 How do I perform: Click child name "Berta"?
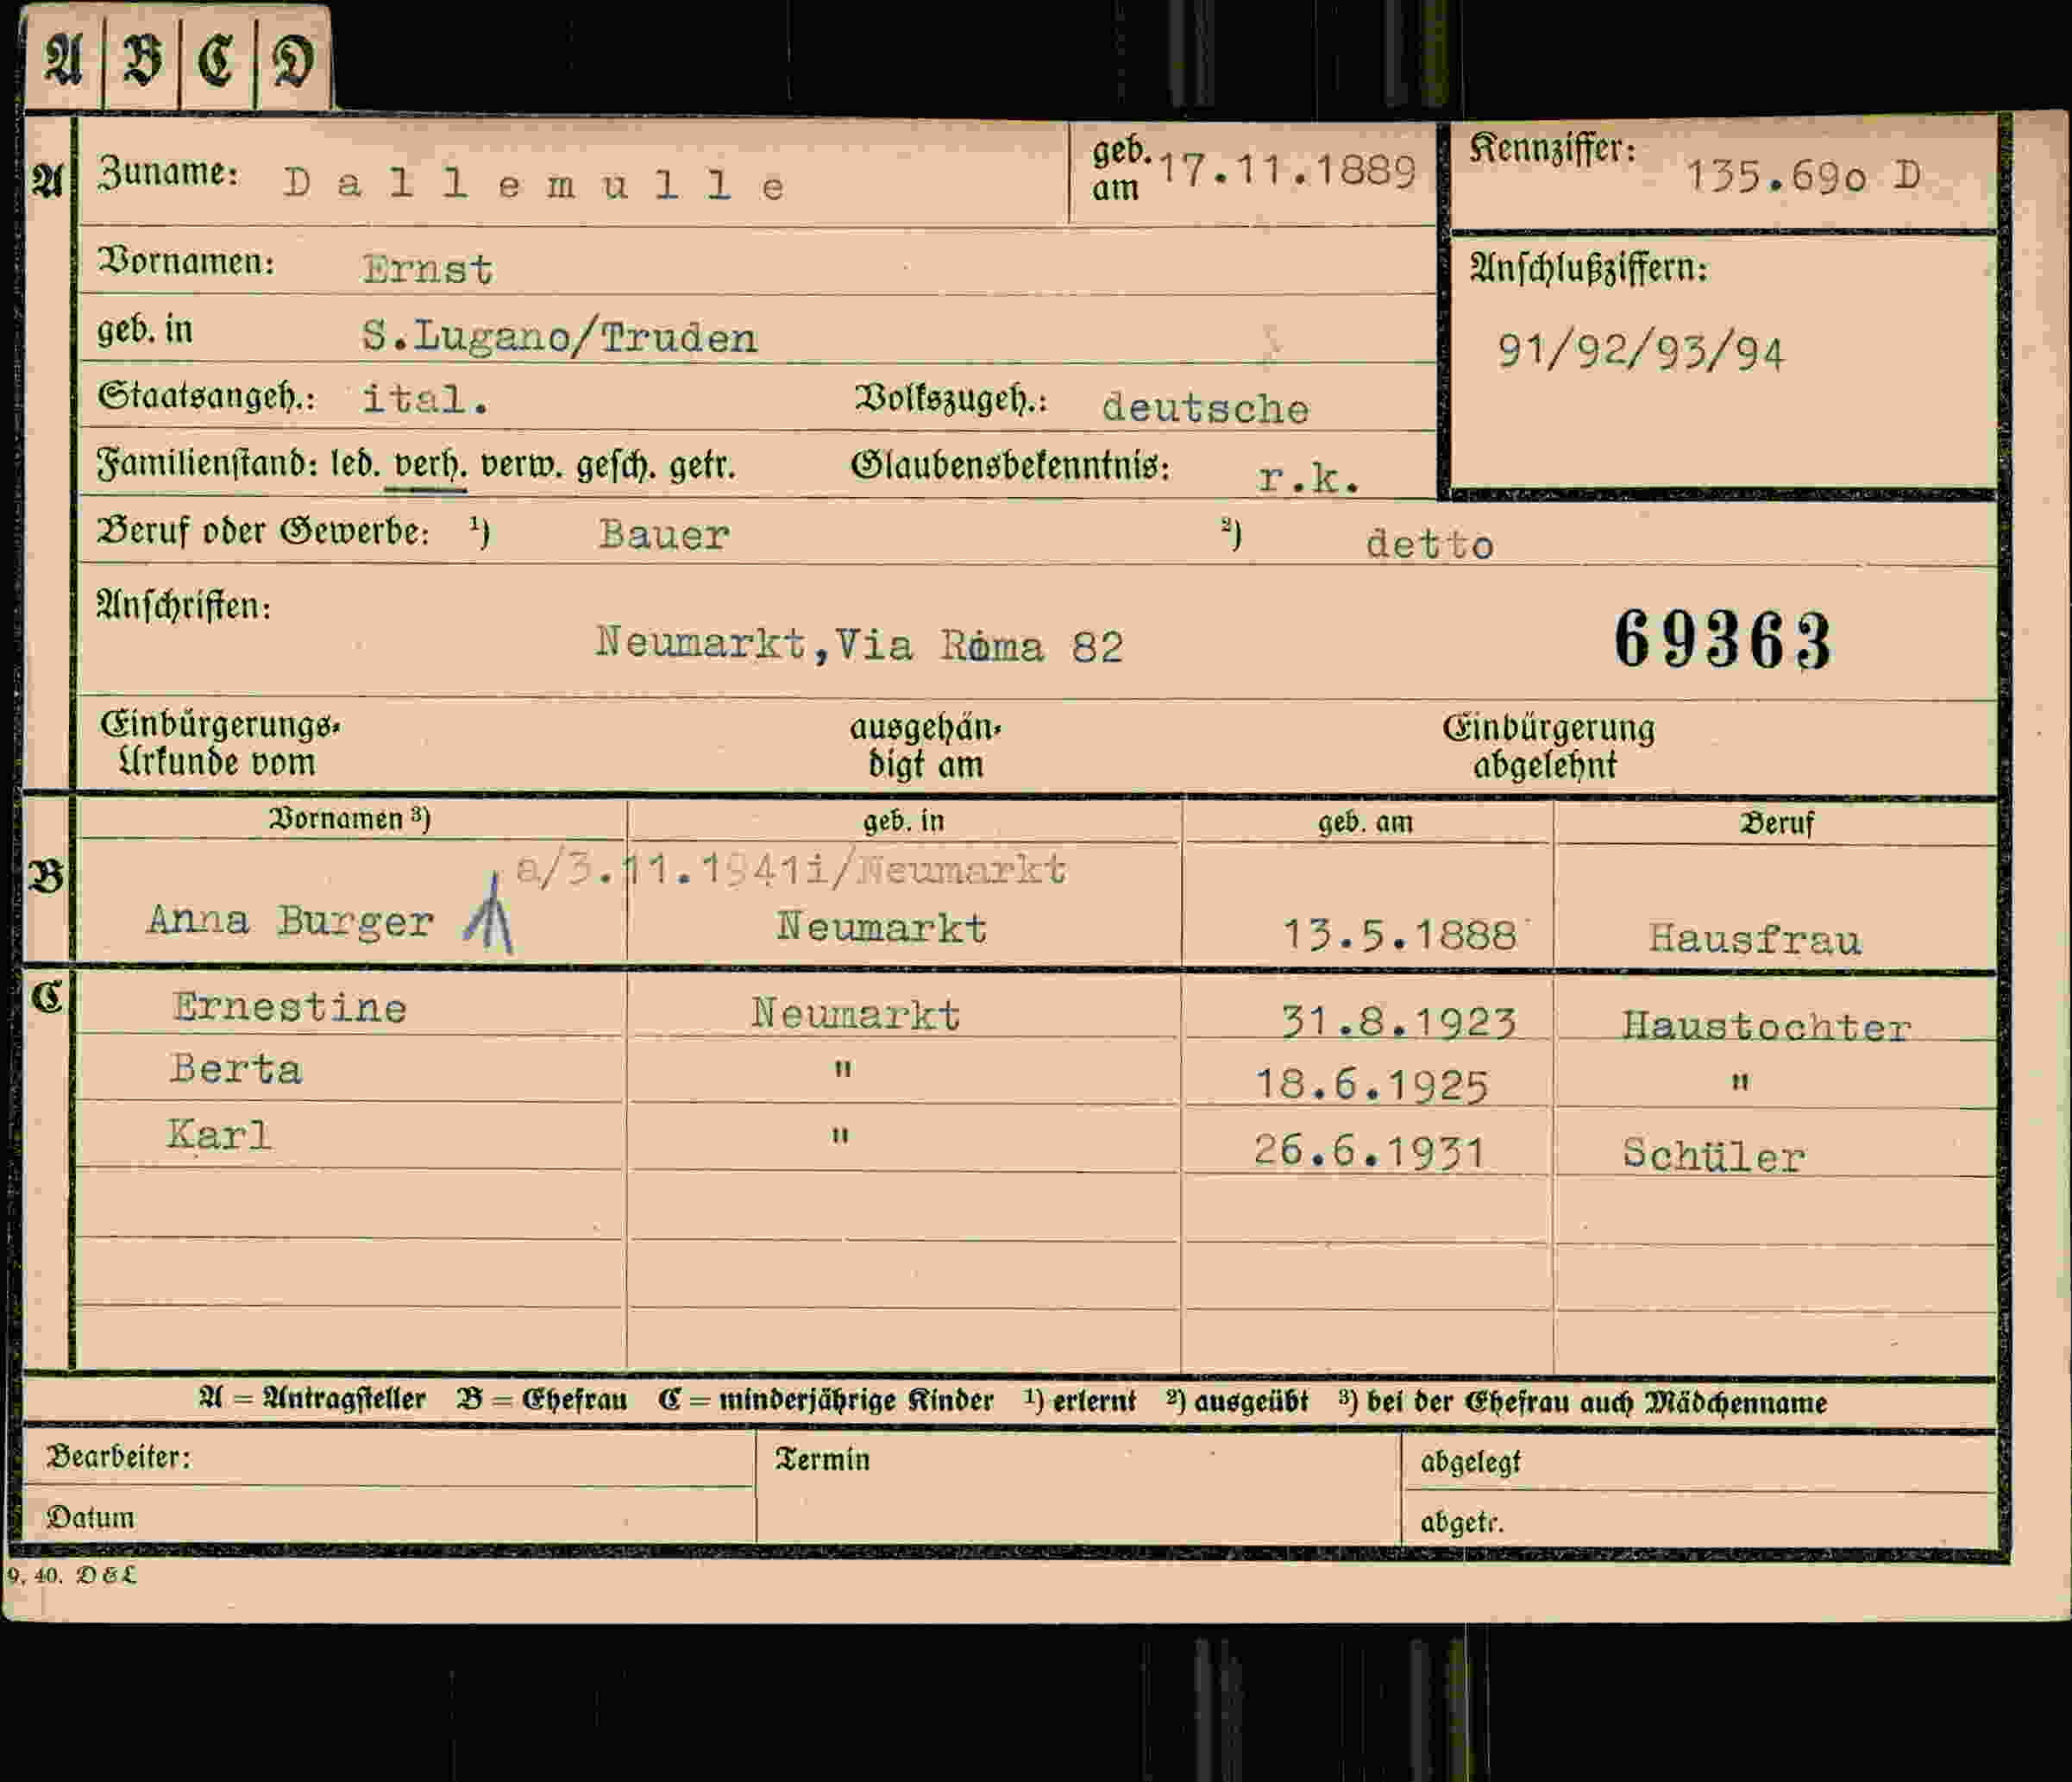(236, 1068)
